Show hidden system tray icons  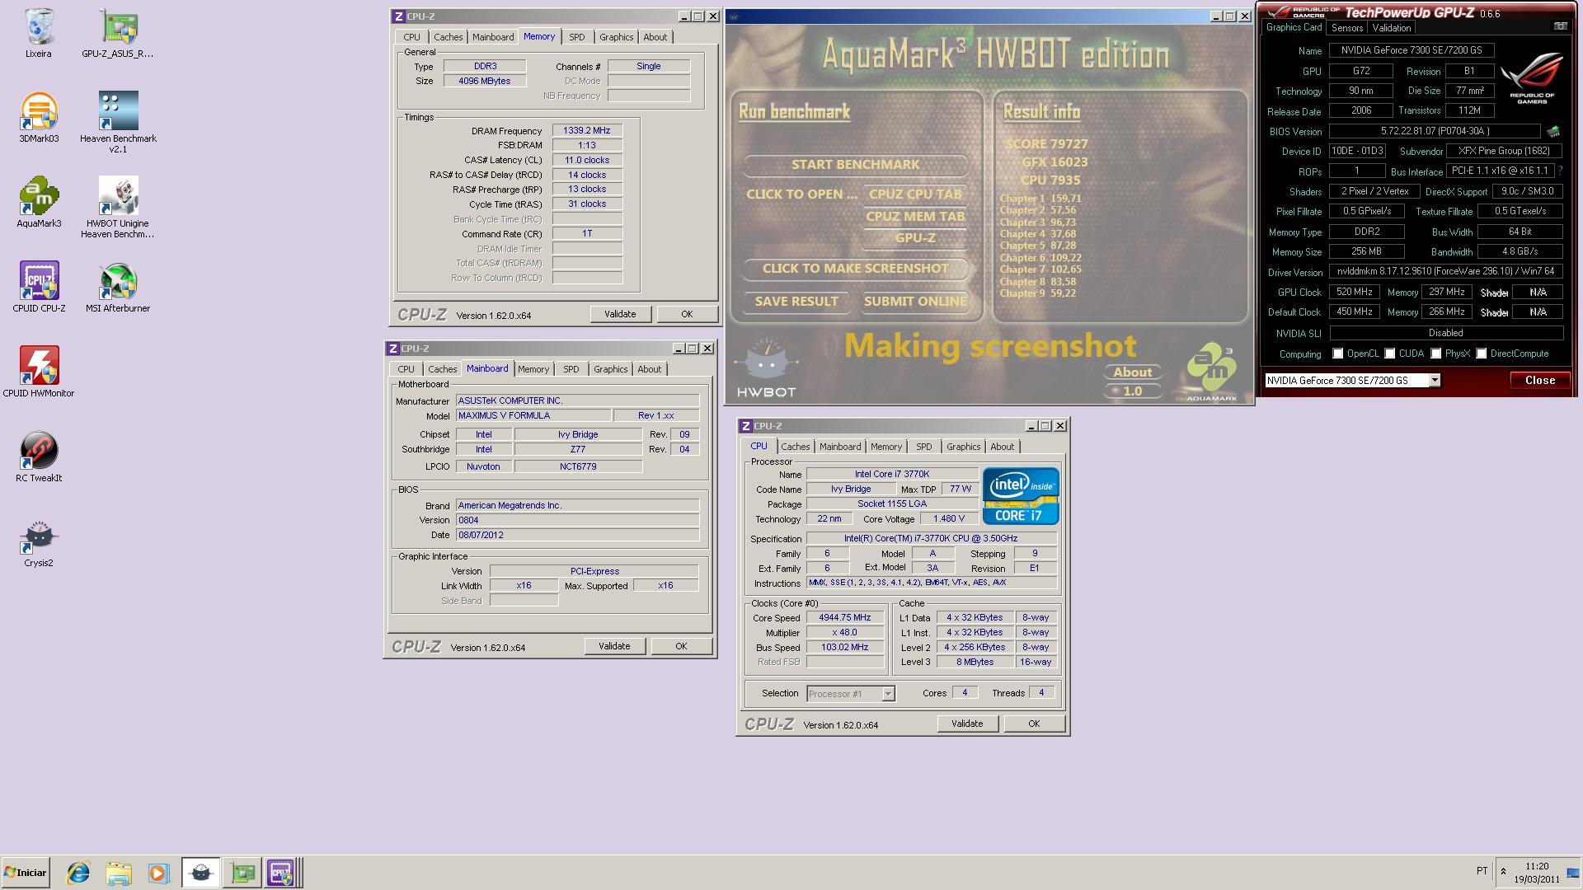click(x=1503, y=871)
